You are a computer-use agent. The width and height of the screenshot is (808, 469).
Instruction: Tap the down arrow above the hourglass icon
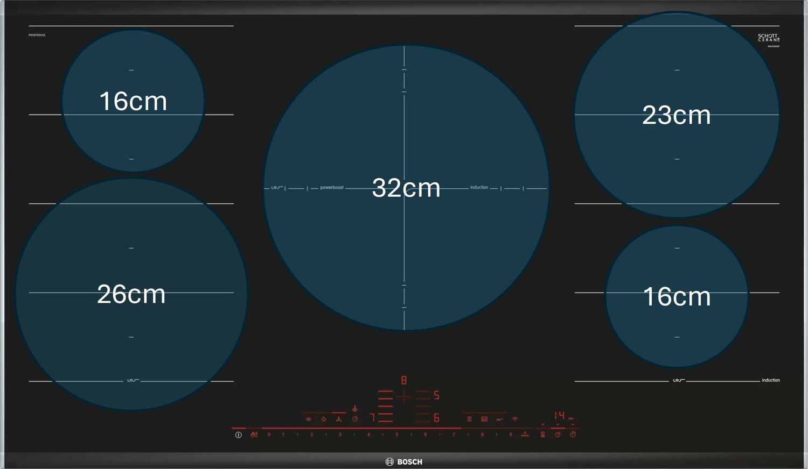click(x=542, y=425)
